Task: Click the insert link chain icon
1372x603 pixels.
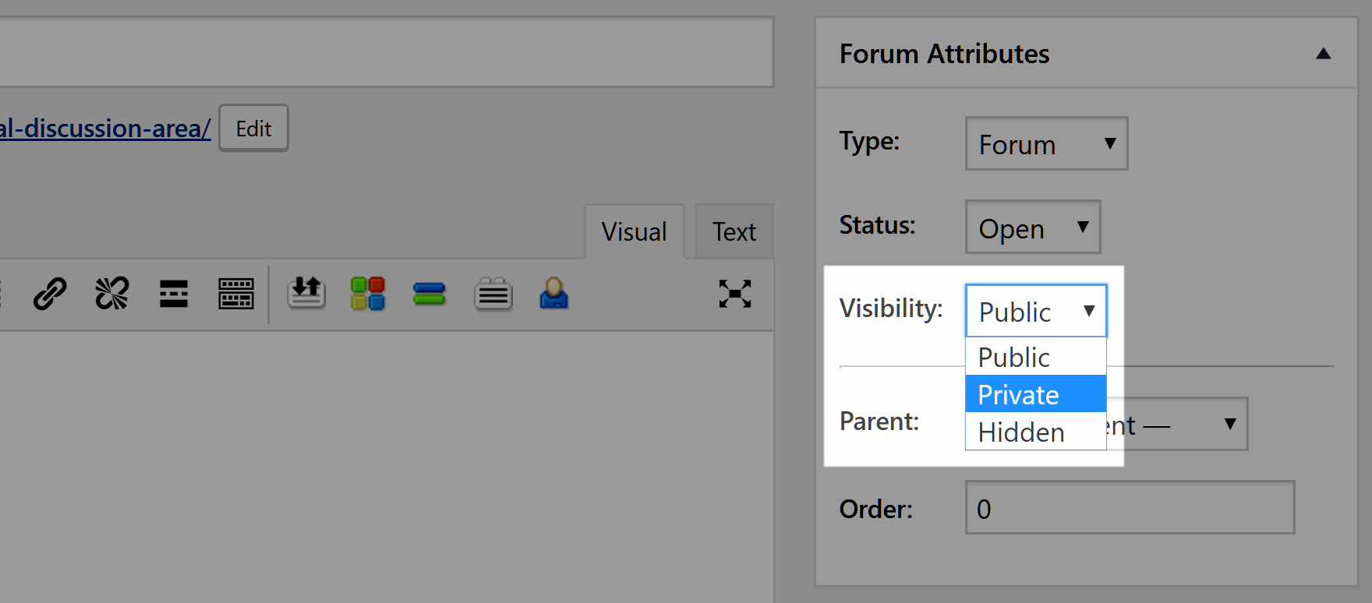Action: [x=50, y=294]
